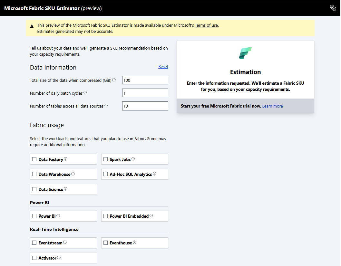The height and width of the screenshot is (266, 341).
Task: Open the Terms of use link
Action: 206,25
